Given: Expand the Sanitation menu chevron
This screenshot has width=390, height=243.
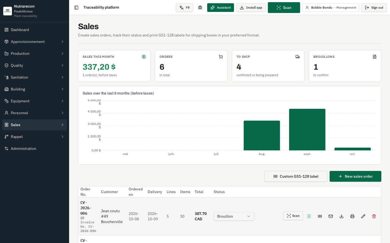Looking at the screenshot, I should click(63, 77).
